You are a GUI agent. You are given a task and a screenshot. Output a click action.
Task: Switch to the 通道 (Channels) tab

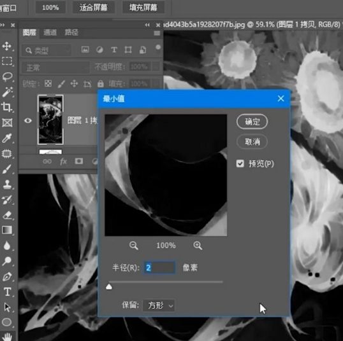[50, 32]
